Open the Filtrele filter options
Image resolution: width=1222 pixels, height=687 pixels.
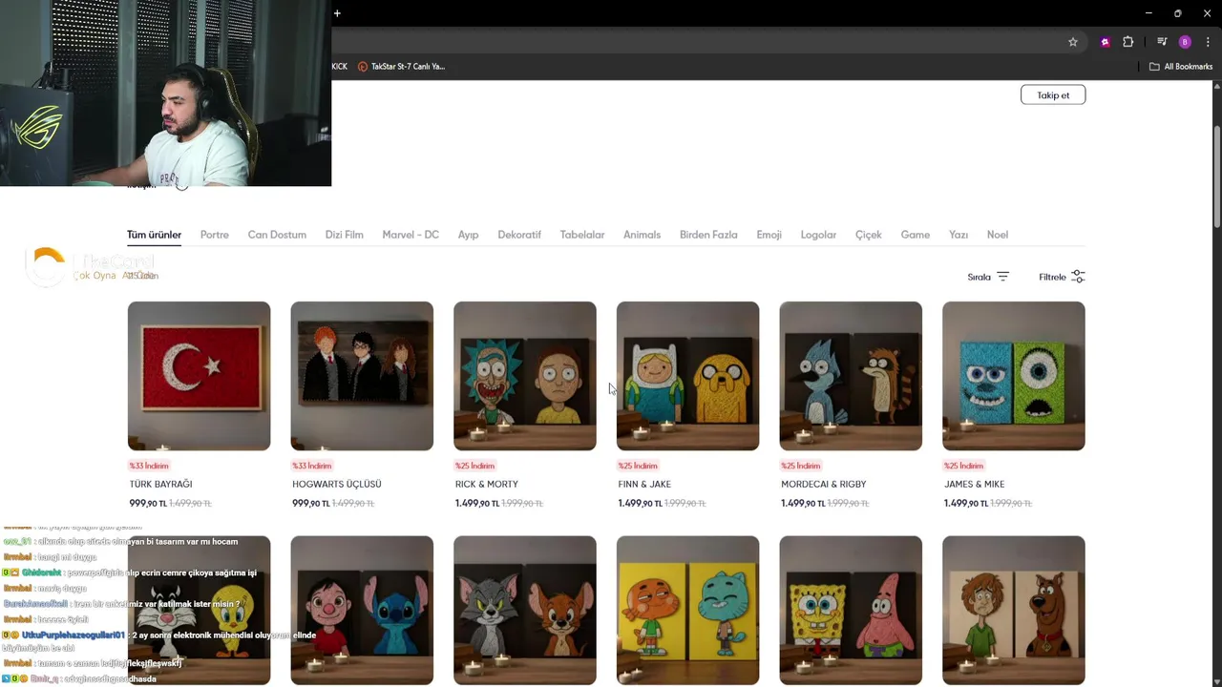pyautogui.click(x=1062, y=277)
